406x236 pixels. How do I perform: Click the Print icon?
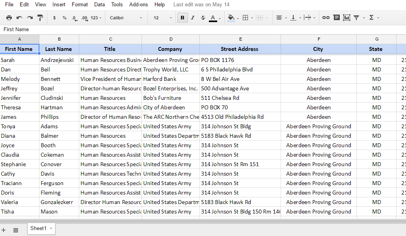point(9,18)
